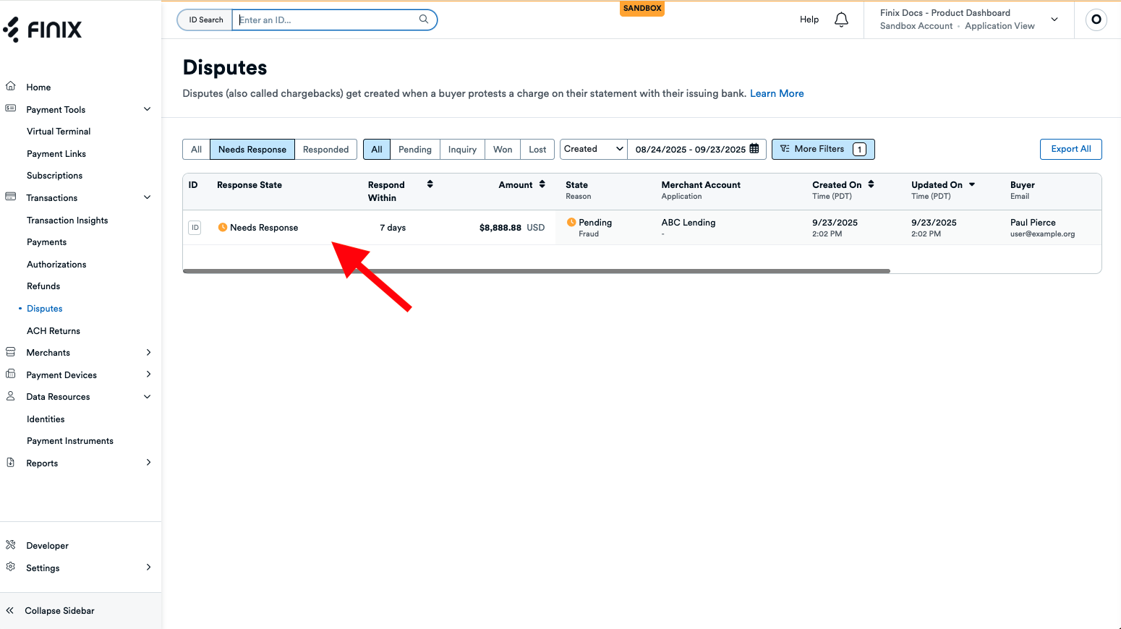Expand the Merchants sidebar section
Image resolution: width=1121 pixels, height=629 pixels.
148,353
